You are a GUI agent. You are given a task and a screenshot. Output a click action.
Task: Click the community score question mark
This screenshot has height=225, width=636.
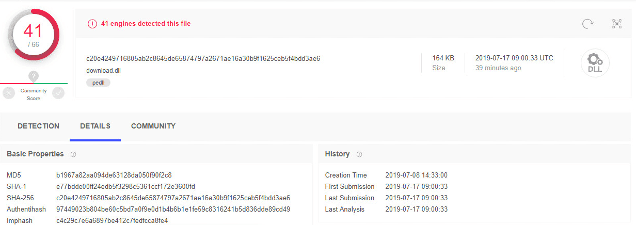point(34,76)
